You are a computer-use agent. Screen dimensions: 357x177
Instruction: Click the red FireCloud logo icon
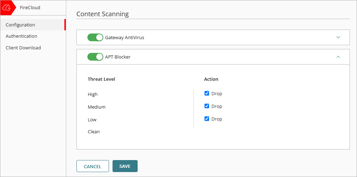pos(7,7)
